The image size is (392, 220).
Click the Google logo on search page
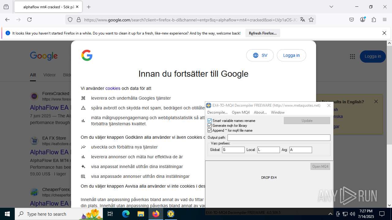tap(44, 56)
